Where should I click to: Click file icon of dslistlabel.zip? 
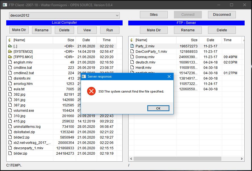click(x=10, y=132)
